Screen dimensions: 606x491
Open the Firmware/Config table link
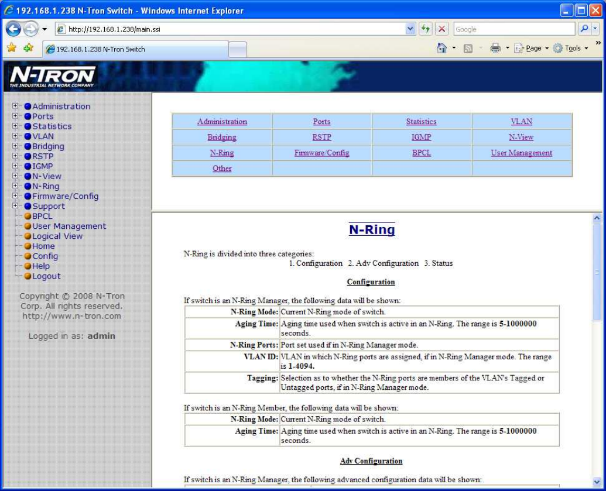tap(322, 153)
